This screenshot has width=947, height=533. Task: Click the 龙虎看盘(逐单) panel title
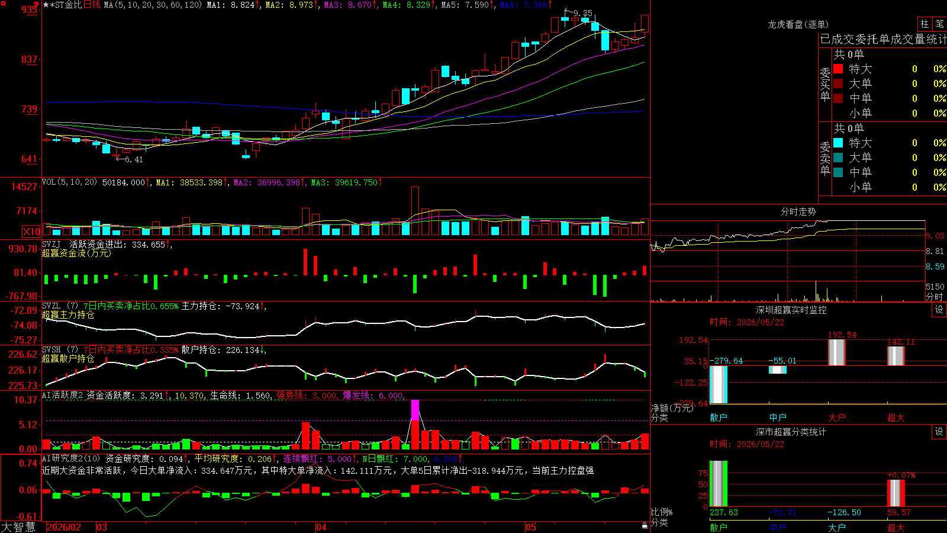pyautogui.click(x=798, y=24)
